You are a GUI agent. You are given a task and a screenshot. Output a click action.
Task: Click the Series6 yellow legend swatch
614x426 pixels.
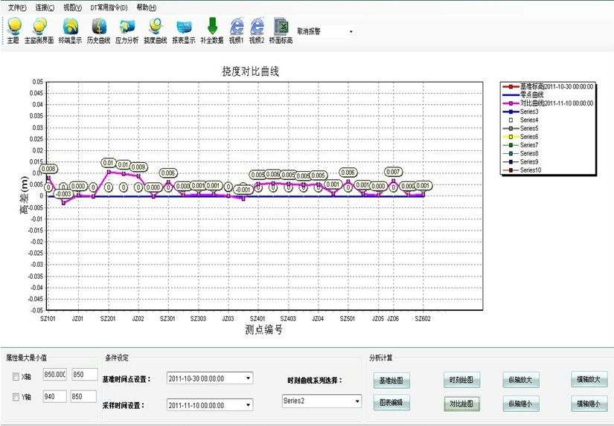click(513, 137)
